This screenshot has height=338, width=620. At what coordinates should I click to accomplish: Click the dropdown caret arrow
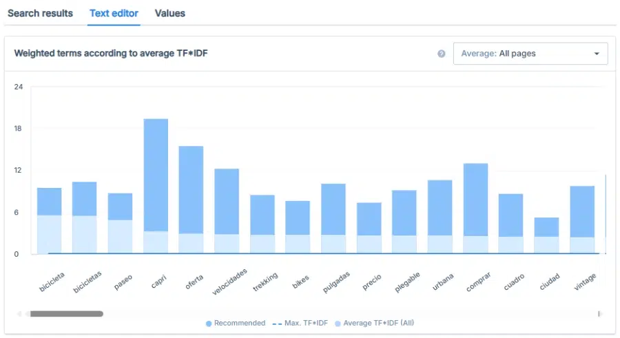point(597,54)
